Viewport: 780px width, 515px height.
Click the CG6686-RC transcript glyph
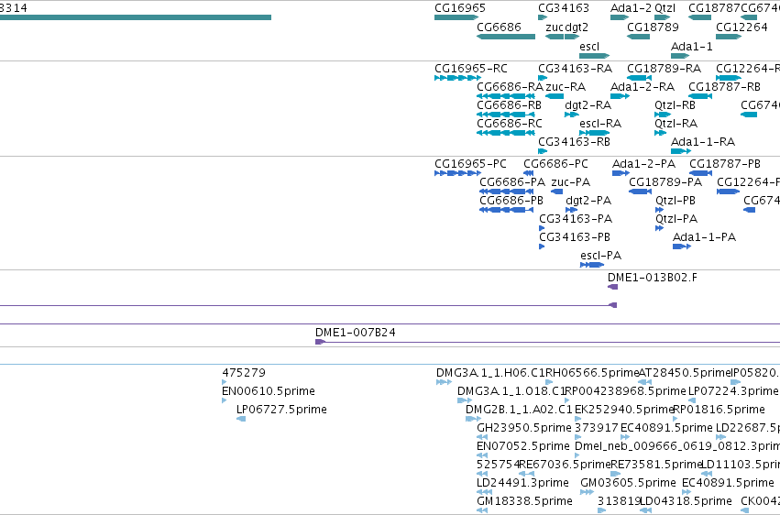(505, 133)
